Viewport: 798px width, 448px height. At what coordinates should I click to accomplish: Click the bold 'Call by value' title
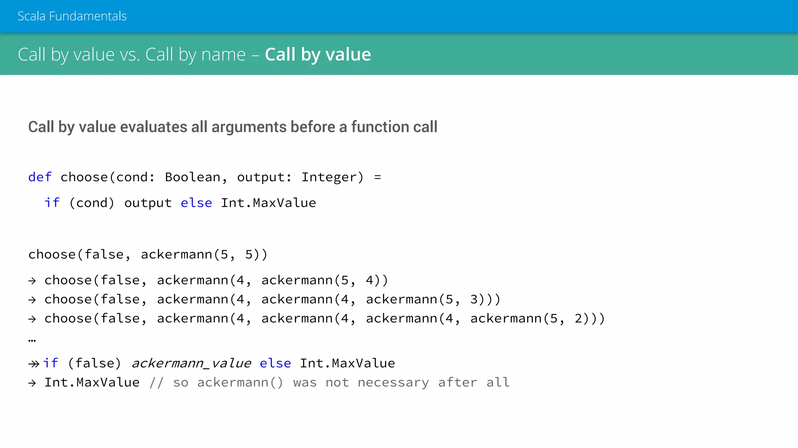click(x=318, y=54)
